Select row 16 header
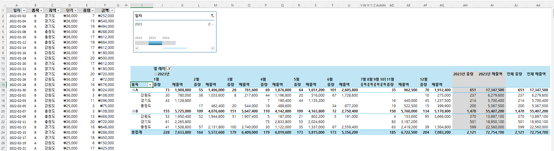The image size is (554, 151). (x=3, y=90)
